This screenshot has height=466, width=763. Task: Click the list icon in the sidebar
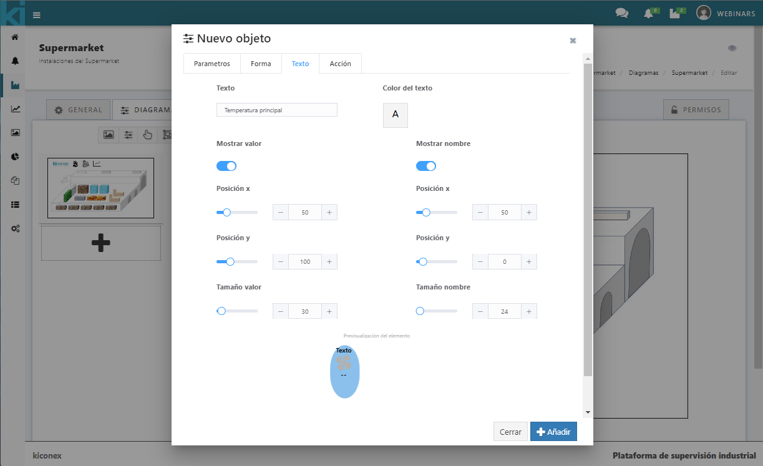pyautogui.click(x=15, y=204)
